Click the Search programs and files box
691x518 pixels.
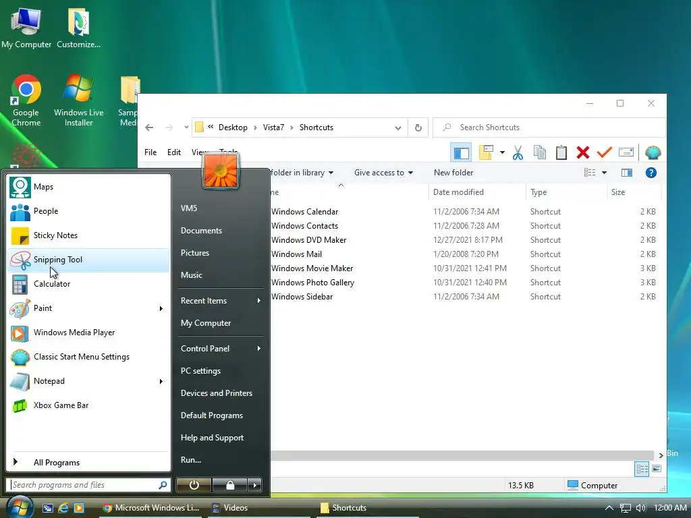click(x=89, y=485)
